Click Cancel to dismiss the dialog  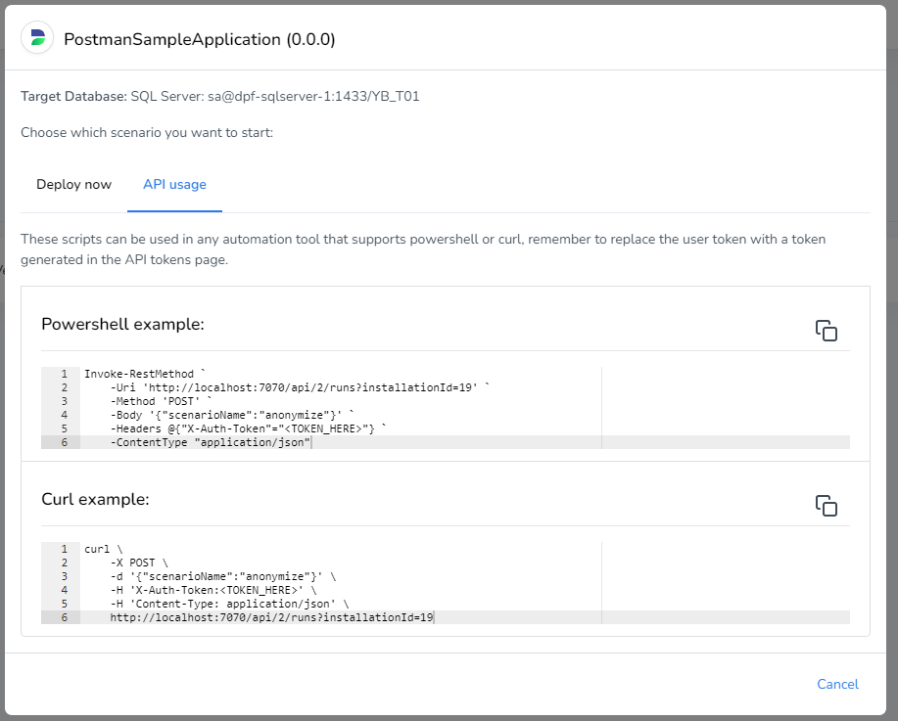pos(836,684)
